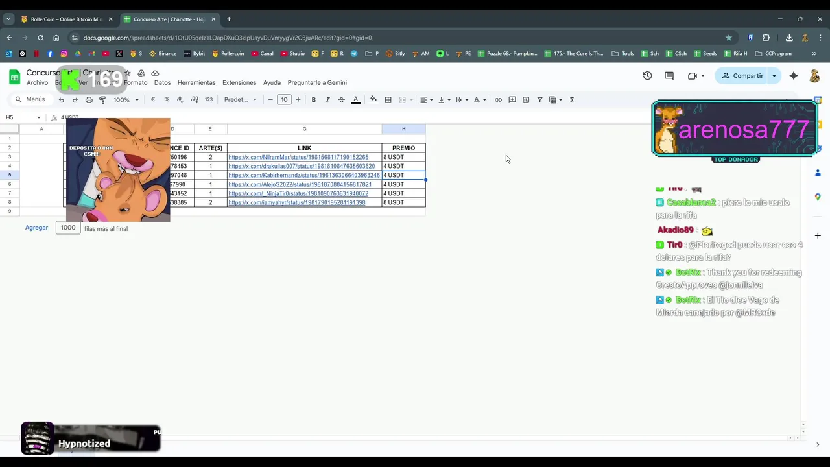The width and height of the screenshot is (830, 467).
Task: Click the redo arrow in Sheets toolbar
Action: (75, 100)
